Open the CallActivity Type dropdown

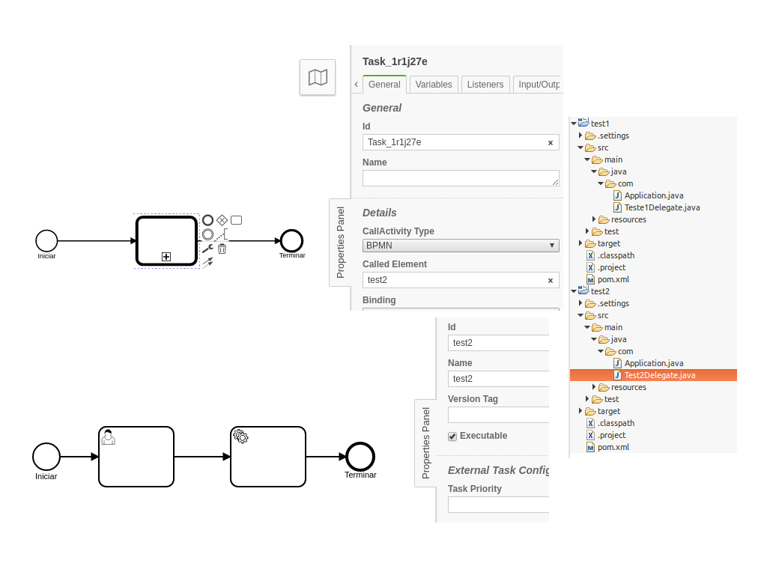pos(461,246)
